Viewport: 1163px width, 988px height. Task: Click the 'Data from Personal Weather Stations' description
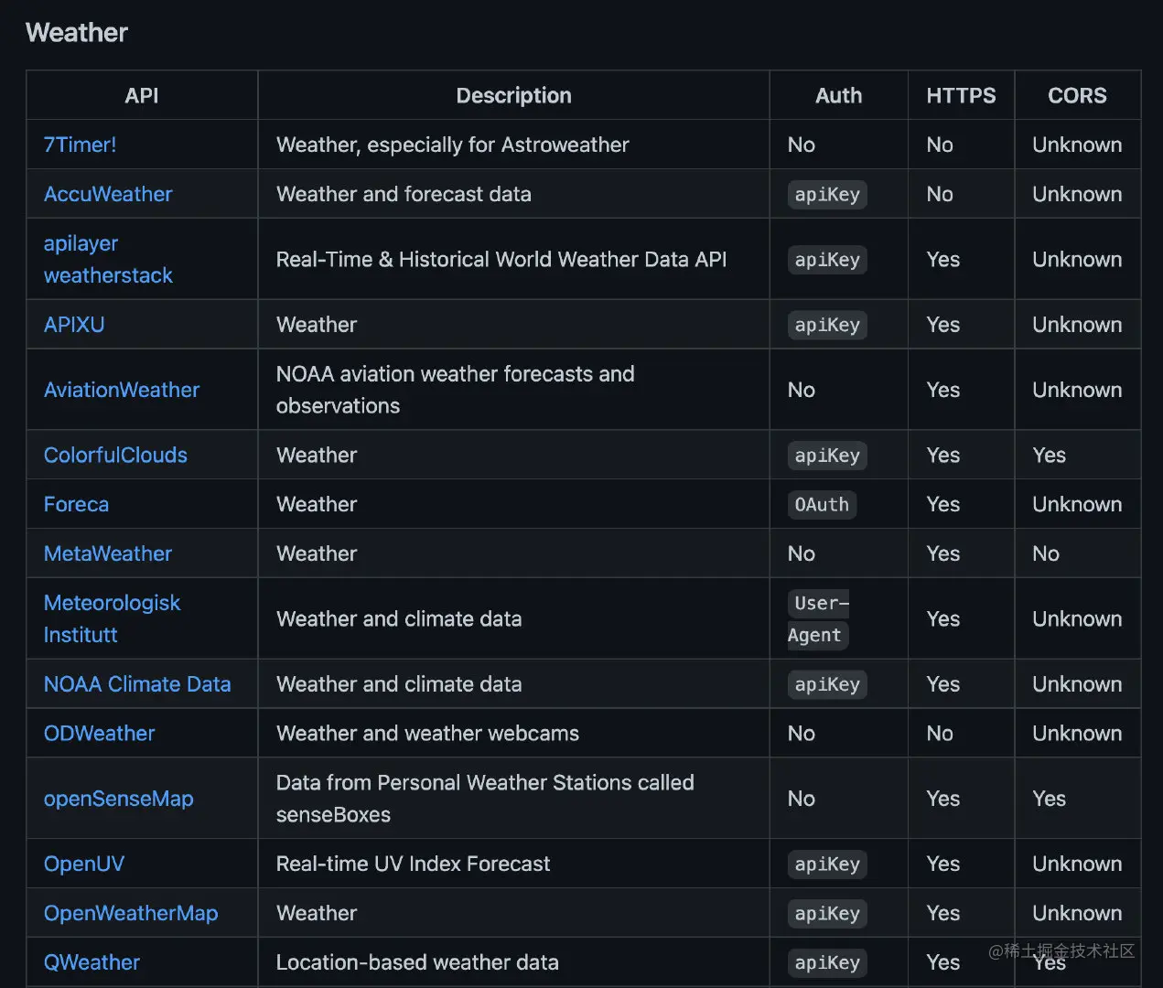pyautogui.click(x=485, y=799)
